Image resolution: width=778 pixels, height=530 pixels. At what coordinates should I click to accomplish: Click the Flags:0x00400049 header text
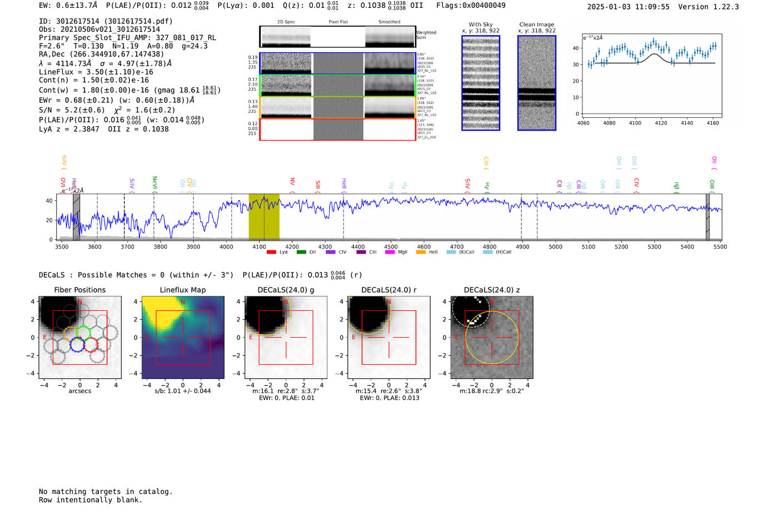tap(471, 6)
